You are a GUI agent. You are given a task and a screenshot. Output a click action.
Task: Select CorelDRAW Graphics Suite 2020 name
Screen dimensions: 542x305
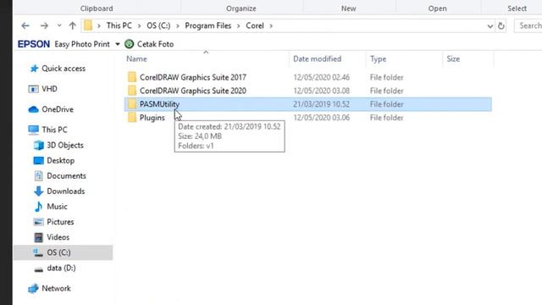(x=193, y=91)
